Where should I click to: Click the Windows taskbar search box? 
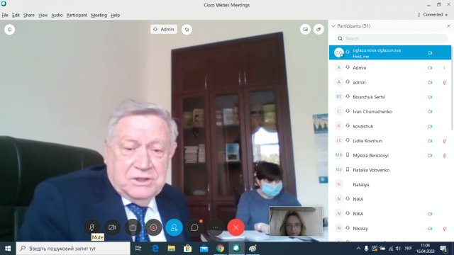73,249
